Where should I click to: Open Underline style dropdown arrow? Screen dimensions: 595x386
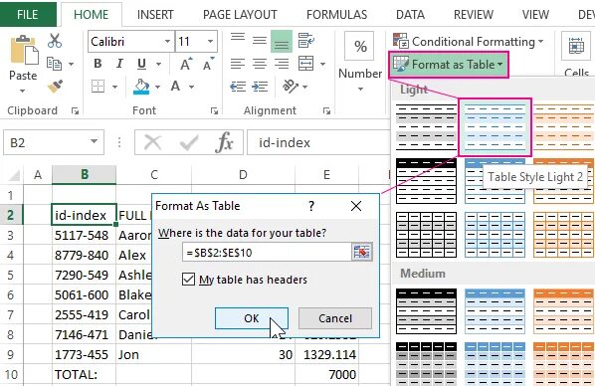click(x=158, y=64)
